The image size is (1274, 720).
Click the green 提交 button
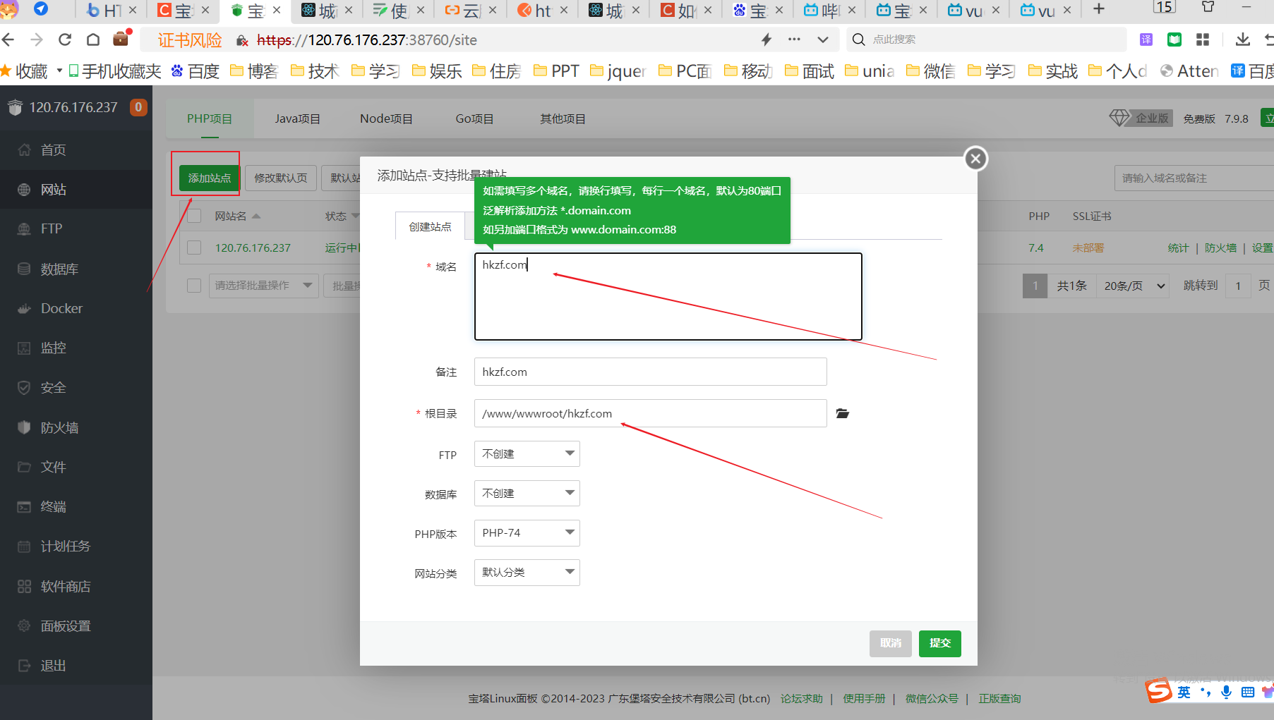(940, 643)
